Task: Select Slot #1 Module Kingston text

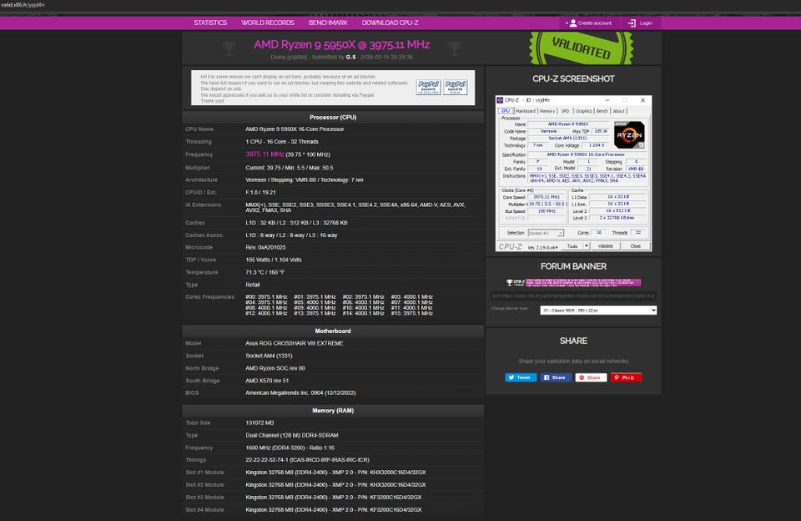Action: [335, 473]
